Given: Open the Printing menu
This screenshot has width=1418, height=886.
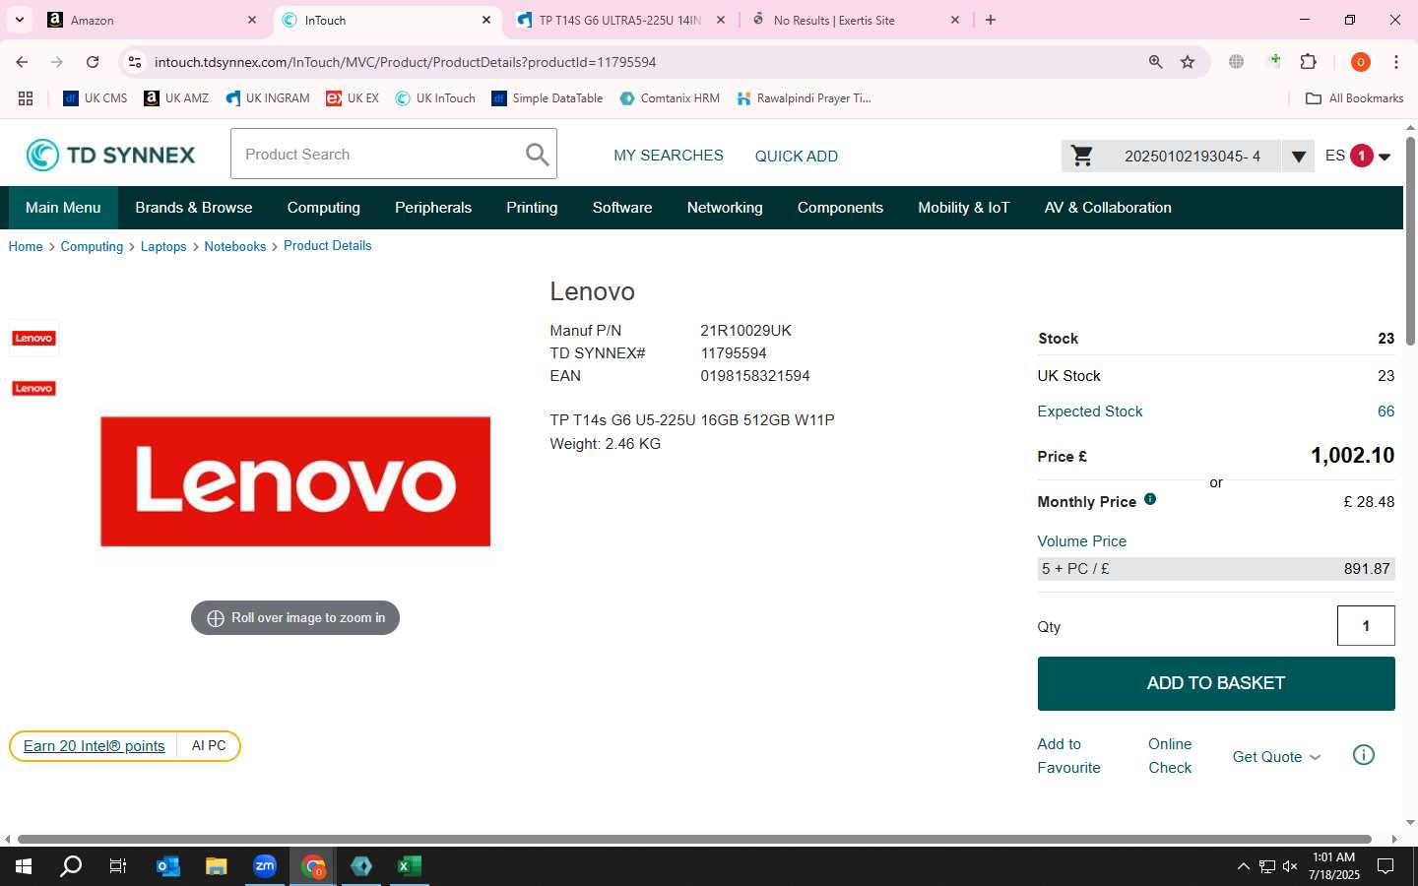Looking at the screenshot, I should [x=532, y=208].
